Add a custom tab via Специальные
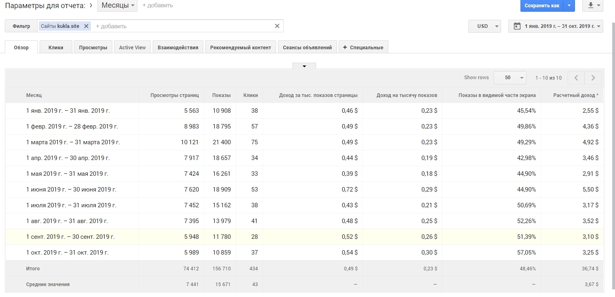 [363, 47]
